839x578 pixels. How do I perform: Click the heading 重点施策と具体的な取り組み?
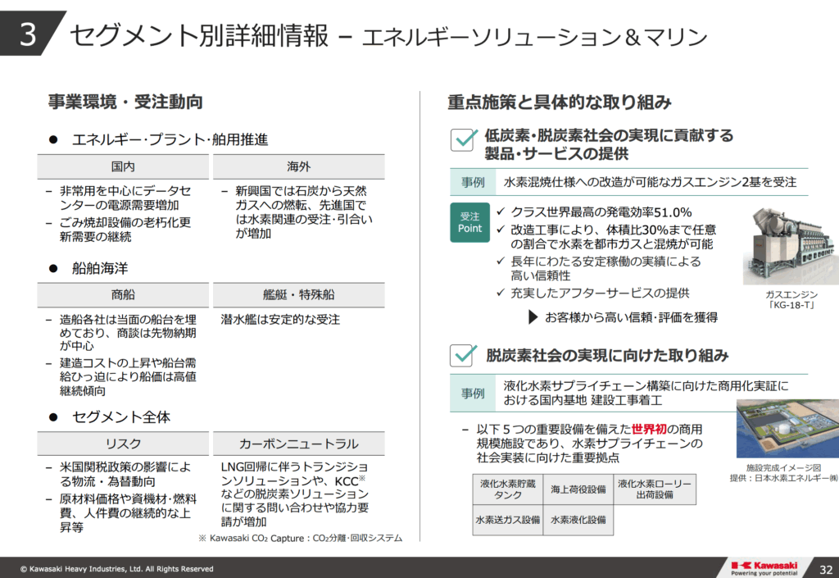click(x=559, y=102)
